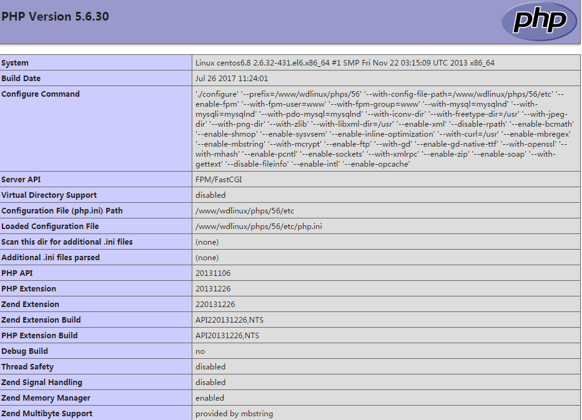Select 'Loaded Configuration File' label
The width and height of the screenshot is (582, 420).
[x=50, y=227]
